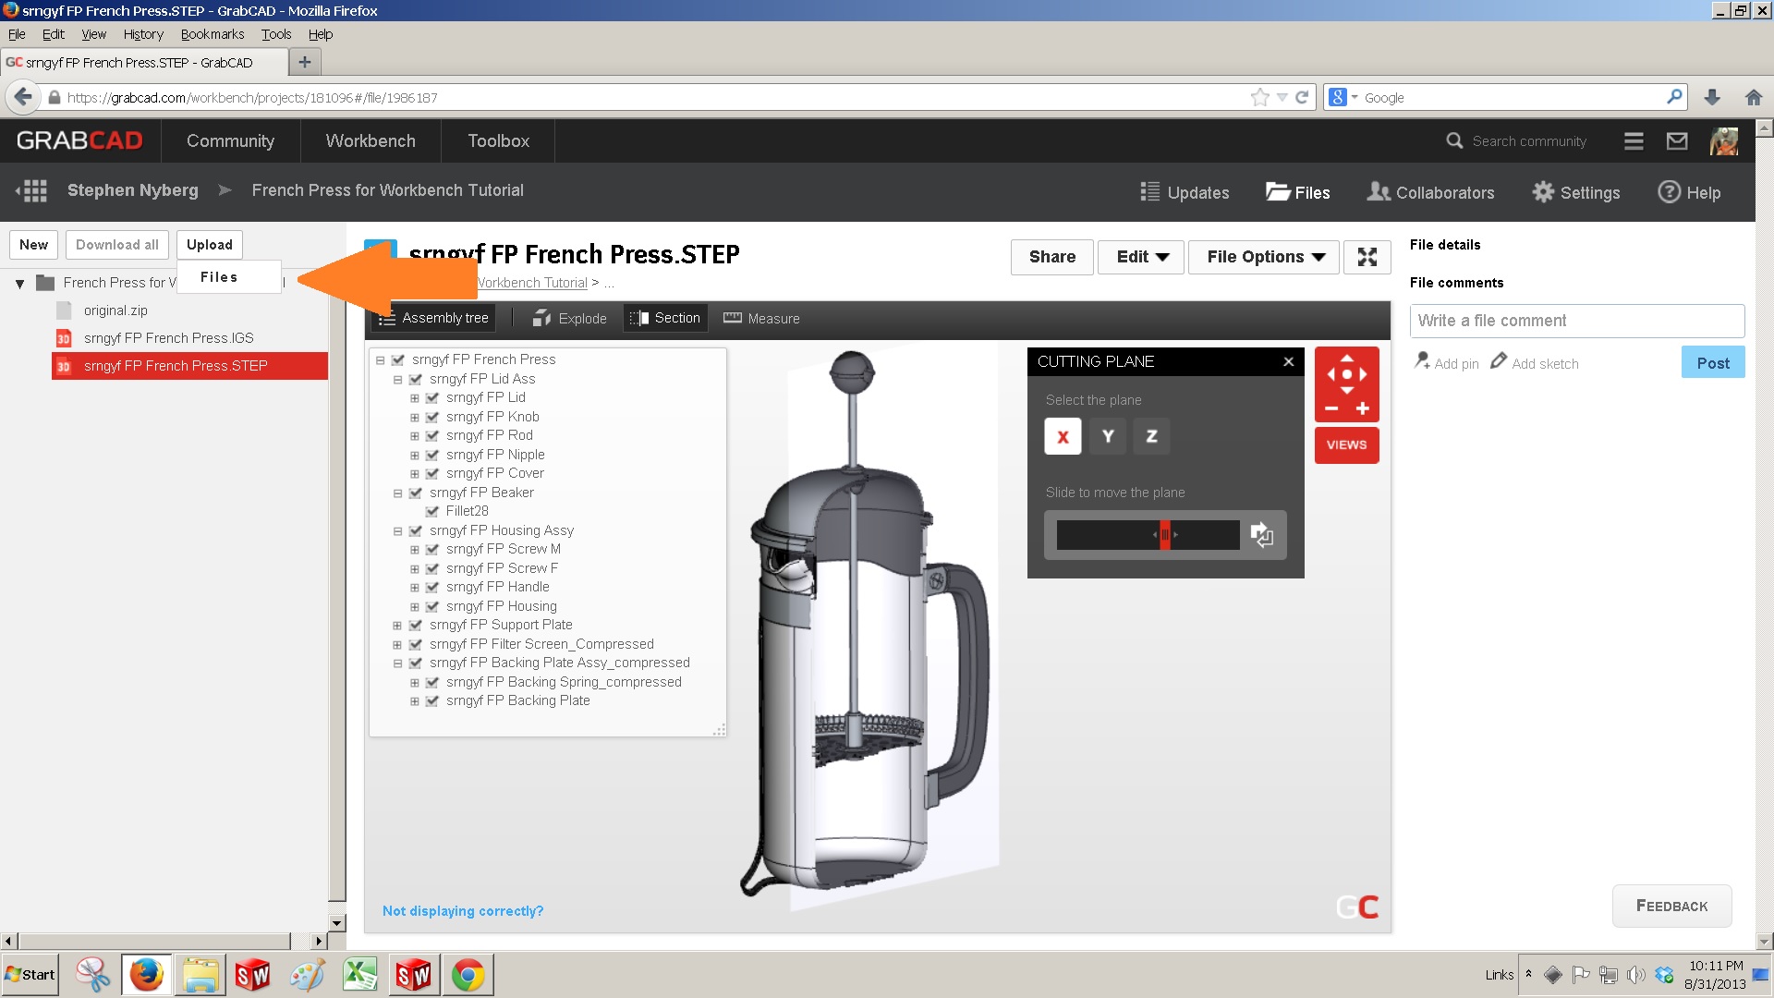Image resolution: width=1774 pixels, height=998 pixels.
Task: Click the reload page icon
Action: 1302,97
